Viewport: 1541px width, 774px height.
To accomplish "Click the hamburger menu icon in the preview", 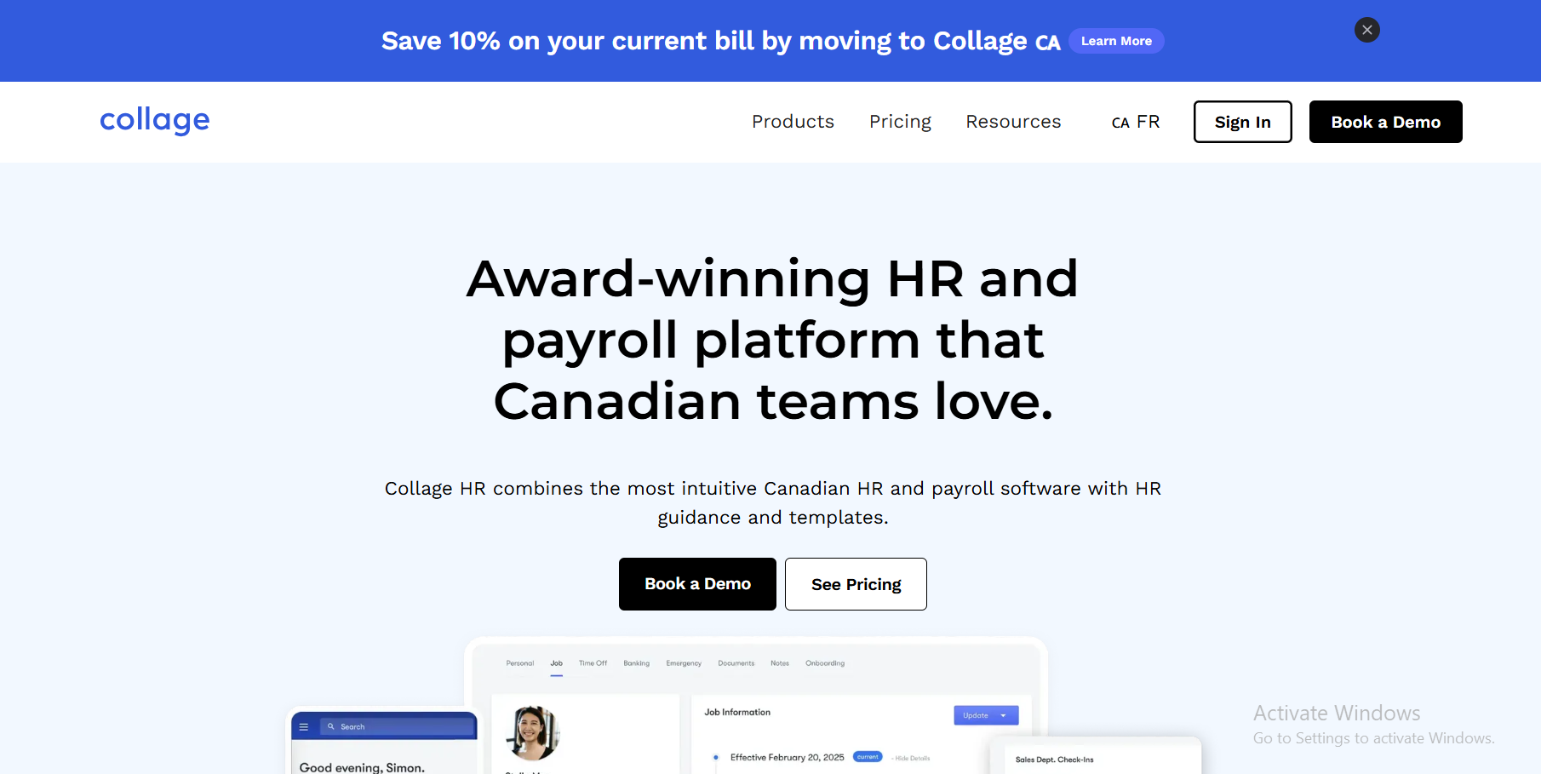I will pyautogui.click(x=304, y=727).
